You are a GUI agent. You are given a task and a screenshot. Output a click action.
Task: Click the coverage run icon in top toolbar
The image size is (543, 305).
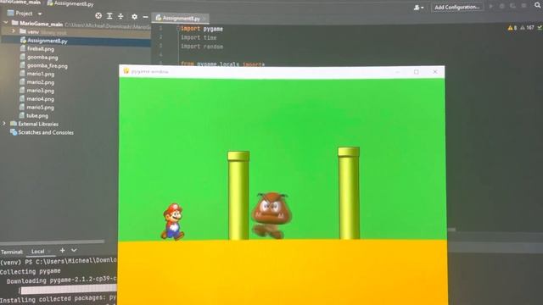(512, 6)
